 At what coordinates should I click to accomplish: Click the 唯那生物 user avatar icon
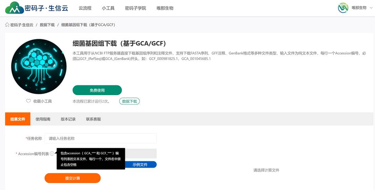point(343,8)
